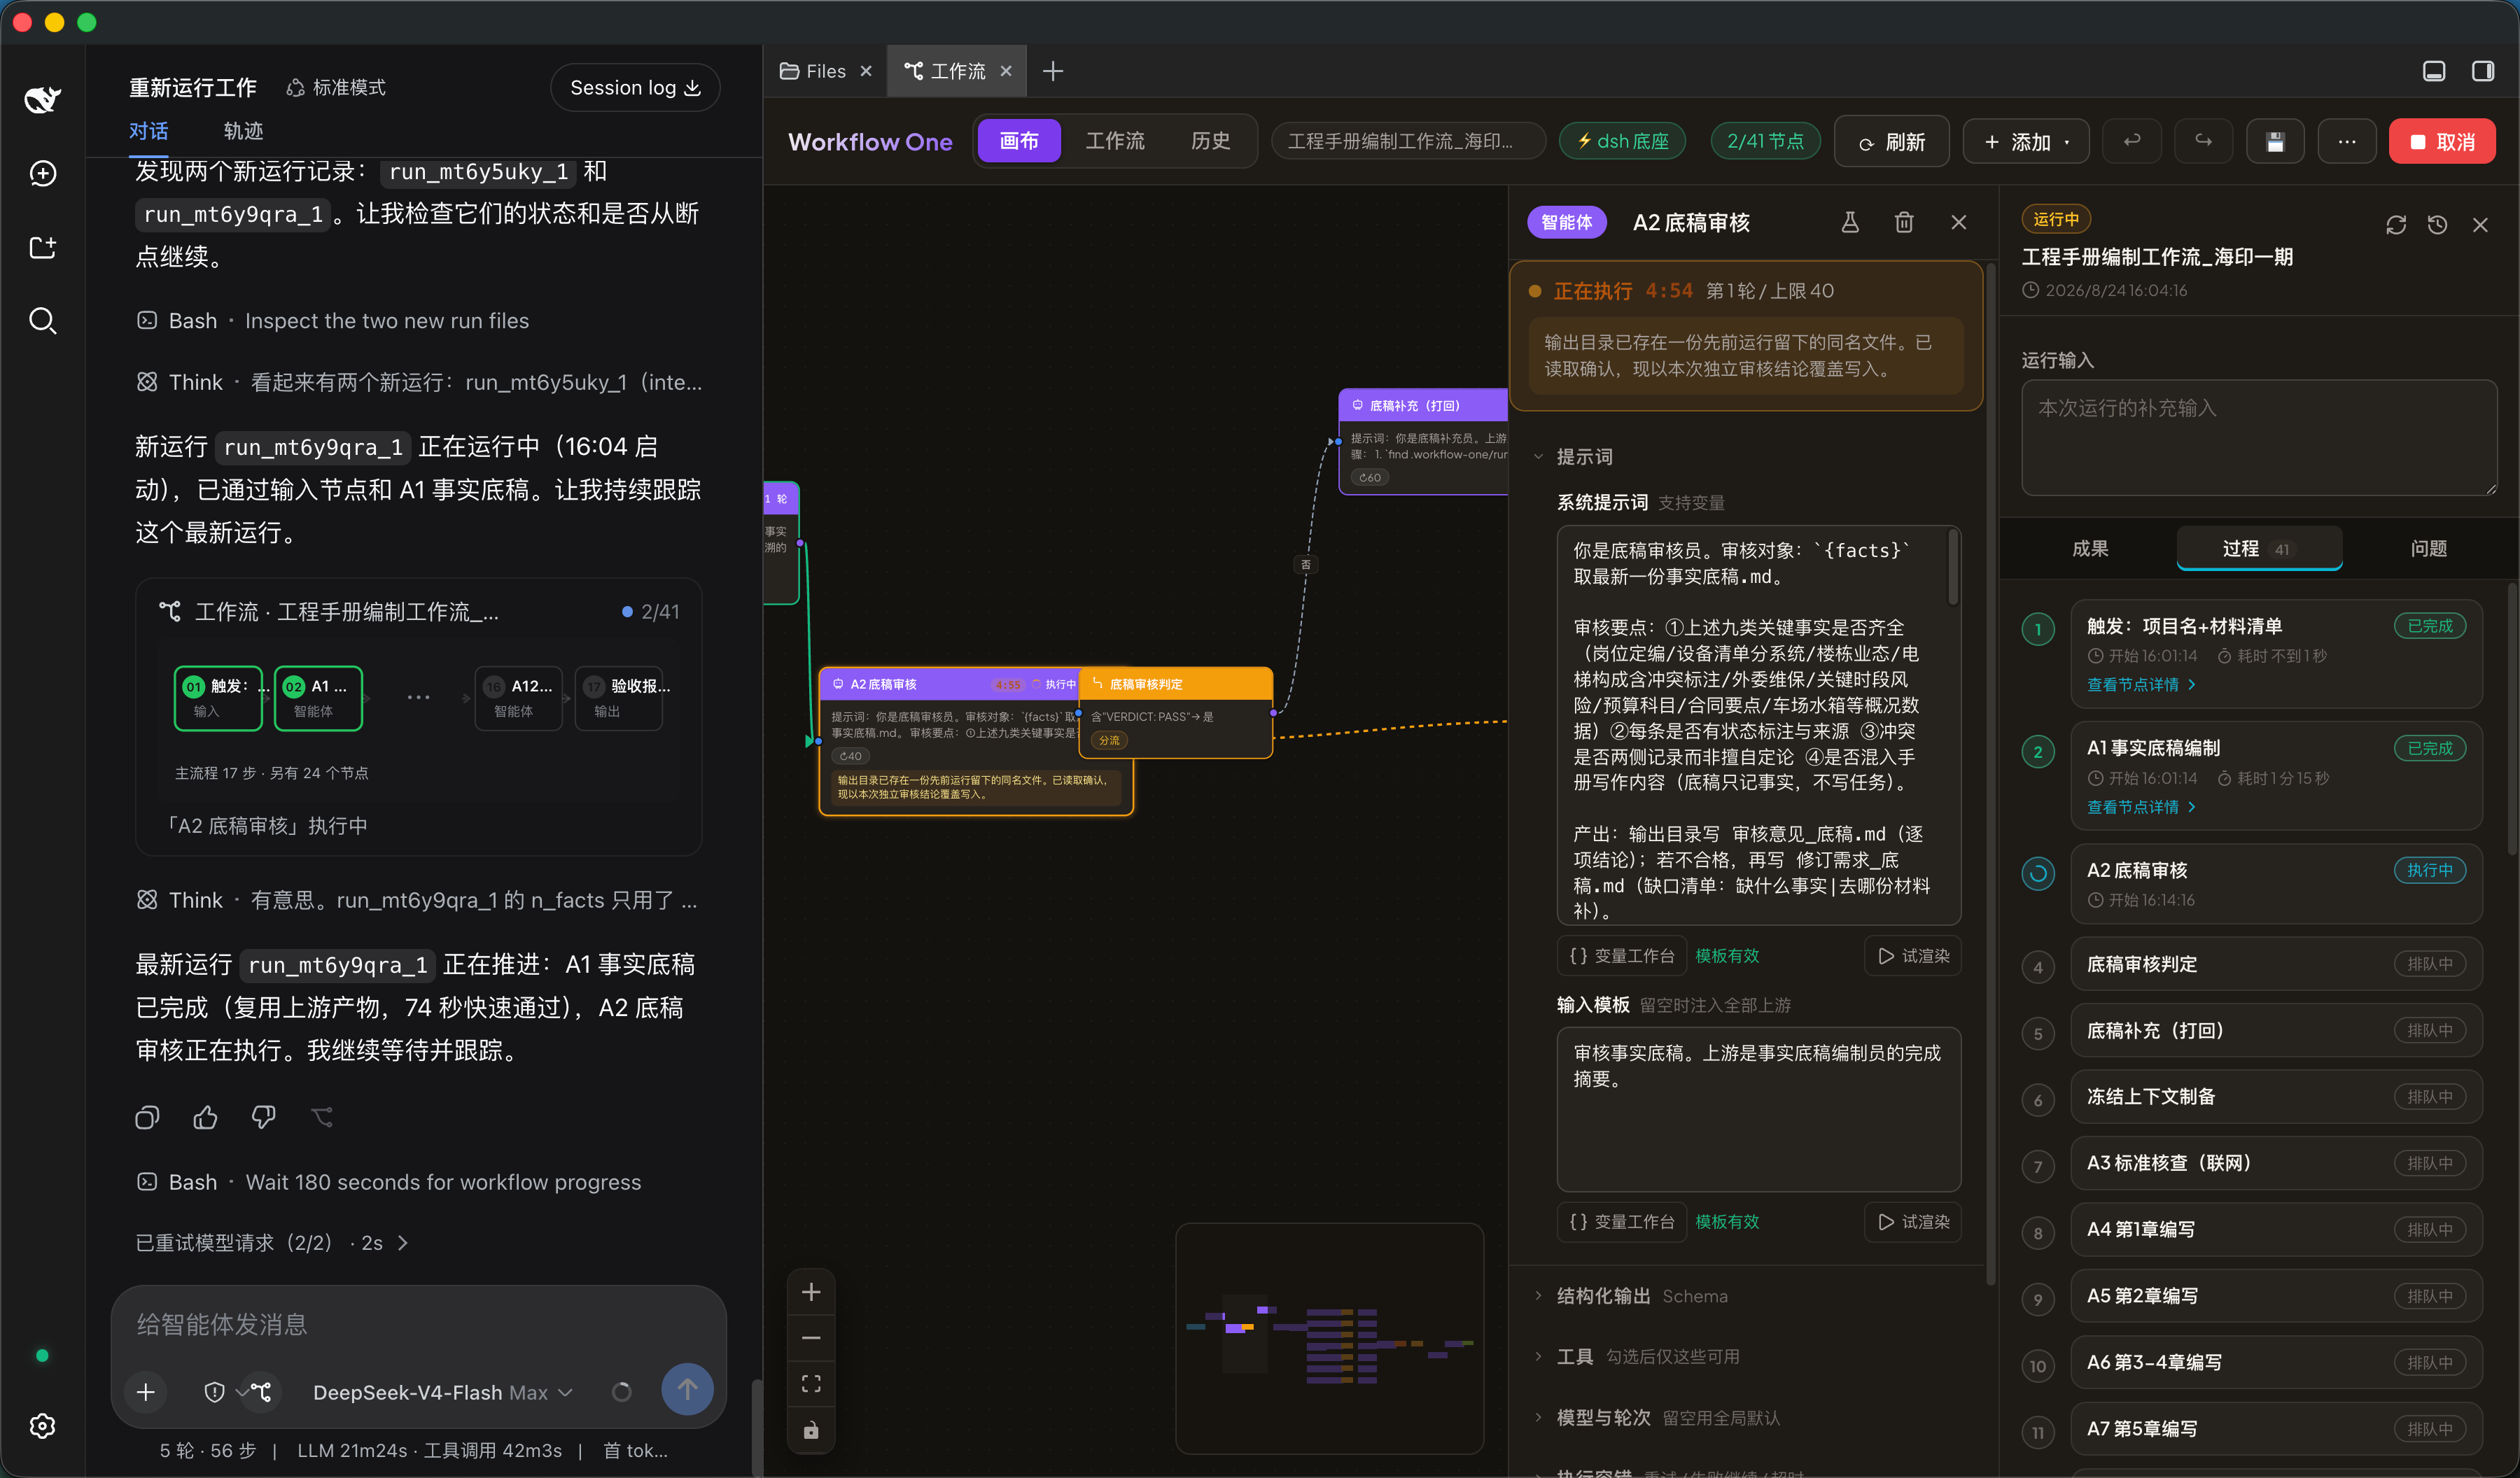
Task: Click the workflow icon in the message box
Action: (x=261, y=1392)
